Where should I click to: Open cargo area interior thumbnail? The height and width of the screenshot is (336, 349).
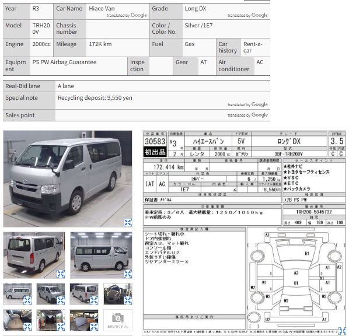[x=84, y=320]
